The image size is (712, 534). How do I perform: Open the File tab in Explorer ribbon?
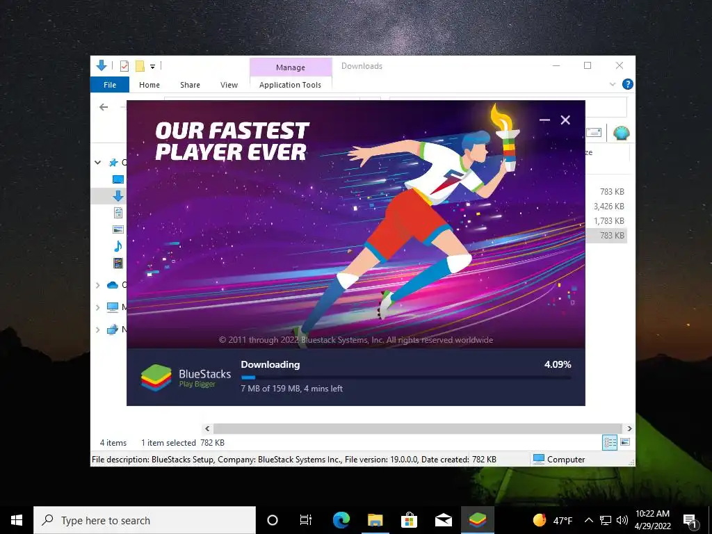pyautogui.click(x=109, y=85)
